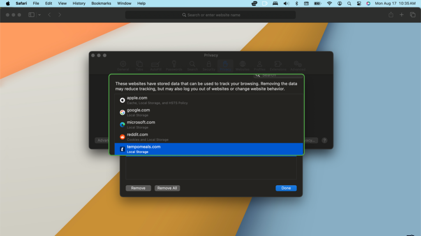Open the battery status icon
Image resolution: width=421 pixels, height=236 pixels.
(318, 3)
